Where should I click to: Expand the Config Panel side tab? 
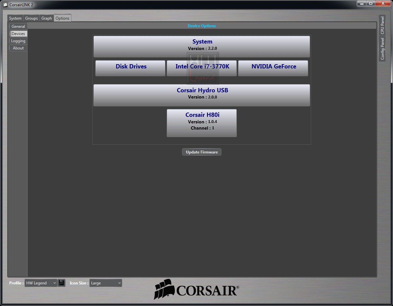tap(382, 49)
